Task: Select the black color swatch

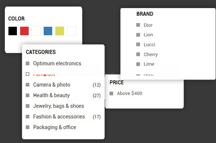Action: point(13,31)
